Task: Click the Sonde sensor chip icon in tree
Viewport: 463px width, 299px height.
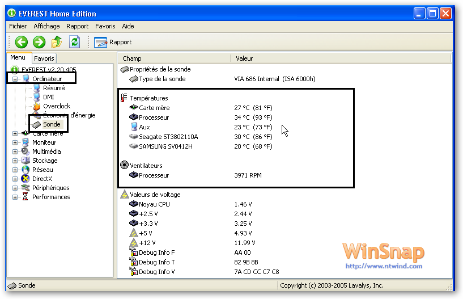Action: point(36,124)
